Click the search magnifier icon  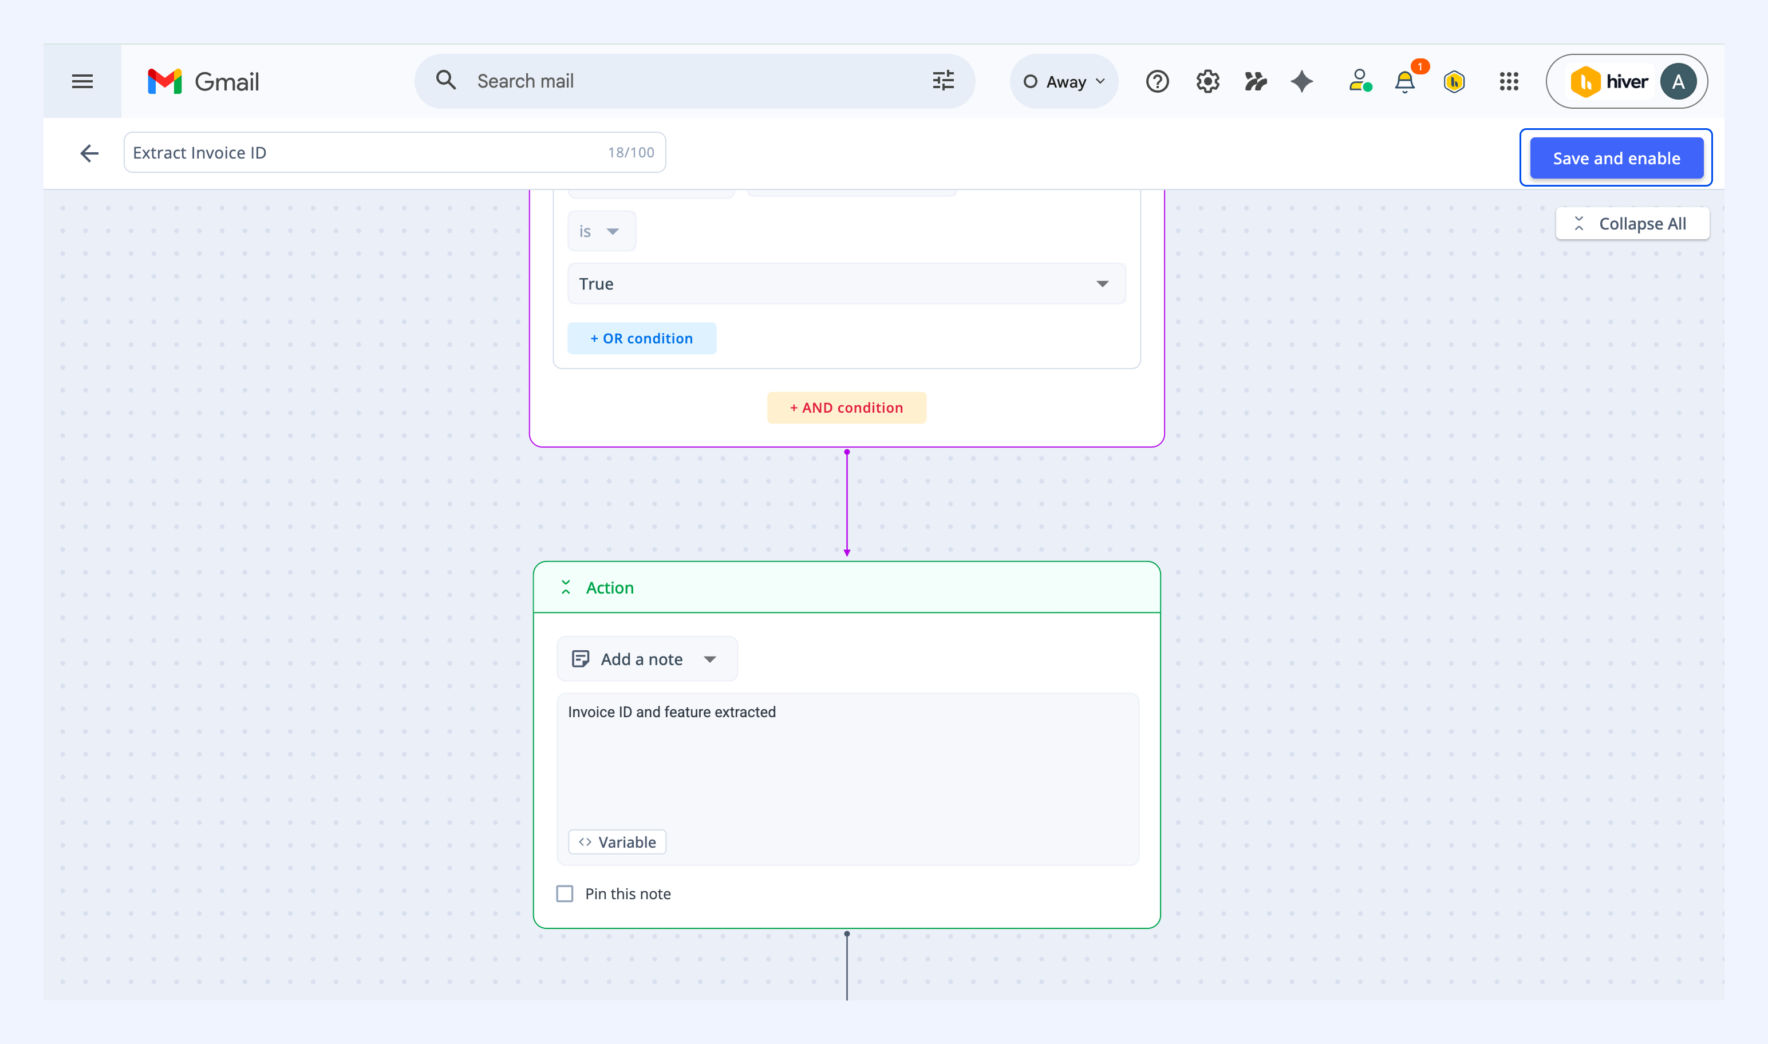click(x=446, y=80)
